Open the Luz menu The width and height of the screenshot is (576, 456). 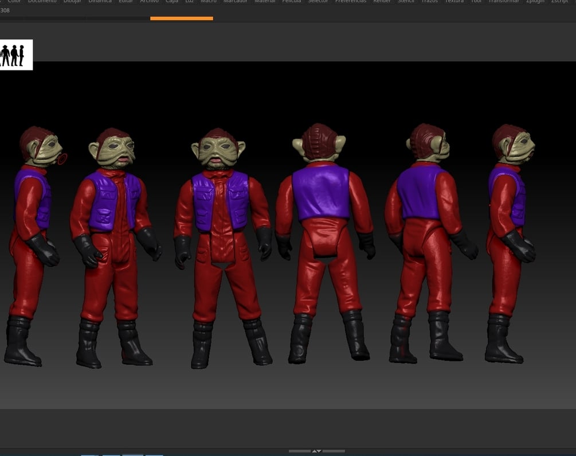pyautogui.click(x=189, y=2)
